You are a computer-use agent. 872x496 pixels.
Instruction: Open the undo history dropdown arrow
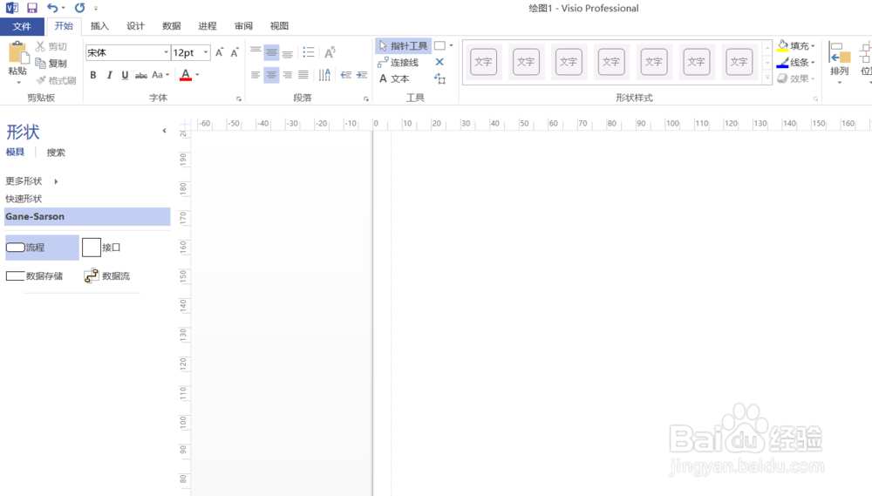[64, 9]
